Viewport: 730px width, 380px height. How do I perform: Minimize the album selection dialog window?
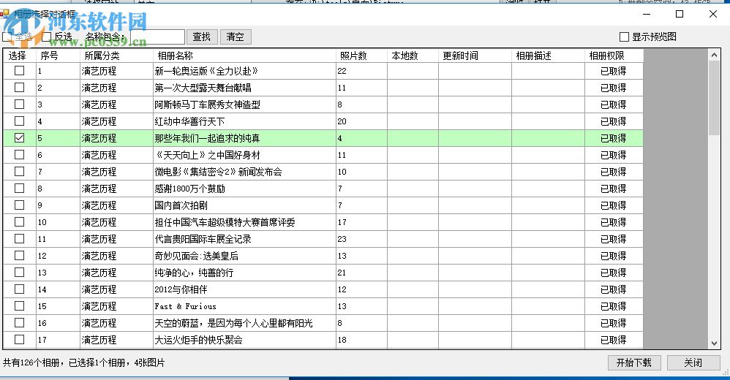pos(647,14)
